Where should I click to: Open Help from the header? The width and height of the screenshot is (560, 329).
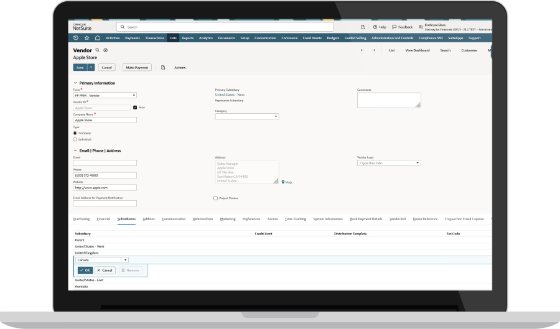point(380,27)
